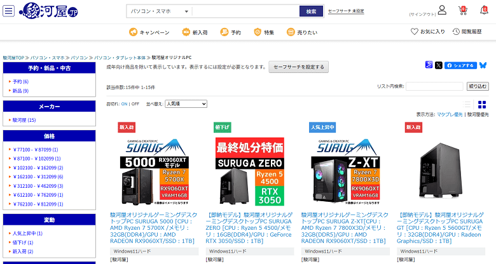This screenshot has width=496, height=264.
Task: Go to パソコン・タブレット本体 breadcrumb
Action: (120, 58)
